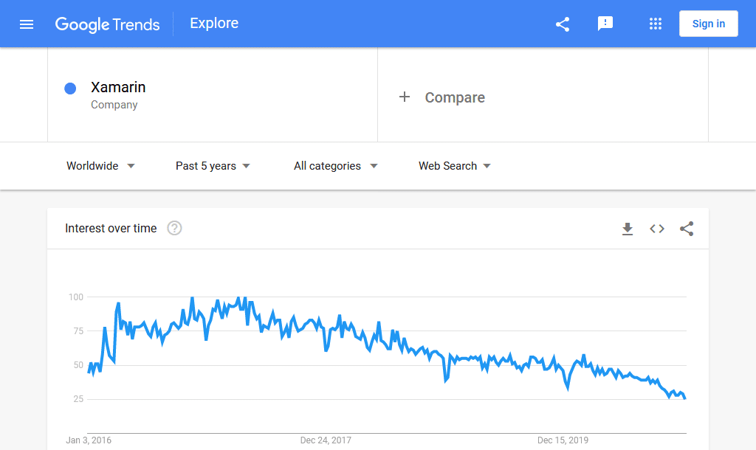Open the All categories dropdown
The height and width of the screenshot is (450, 756).
[x=336, y=166]
